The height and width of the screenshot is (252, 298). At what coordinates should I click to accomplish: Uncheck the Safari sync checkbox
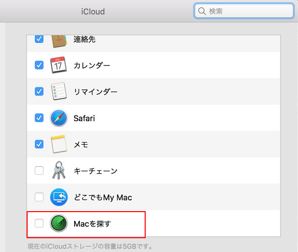(x=39, y=118)
